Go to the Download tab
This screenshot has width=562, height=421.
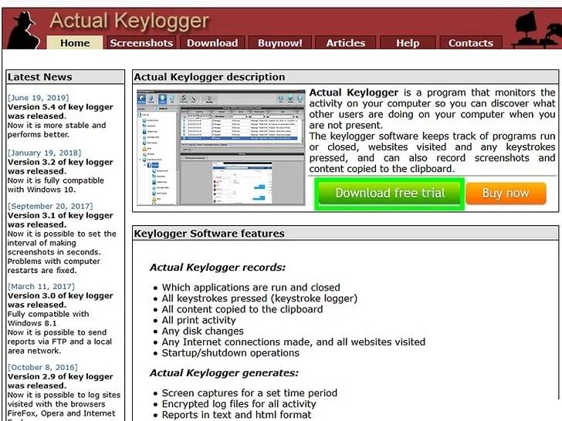(212, 42)
